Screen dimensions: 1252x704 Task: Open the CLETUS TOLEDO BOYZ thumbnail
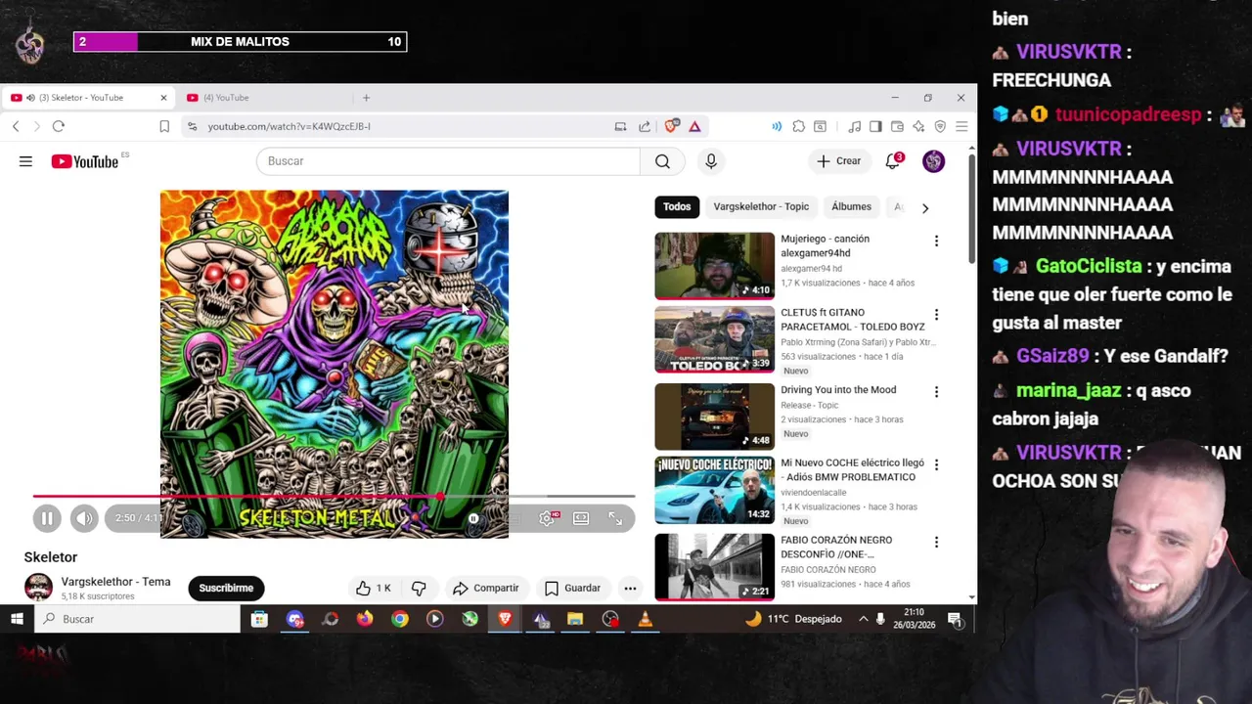(x=714, y=339)
